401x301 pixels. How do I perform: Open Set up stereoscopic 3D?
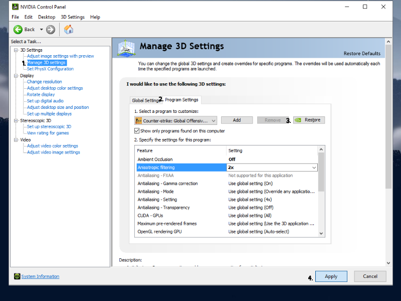[49, 126]
